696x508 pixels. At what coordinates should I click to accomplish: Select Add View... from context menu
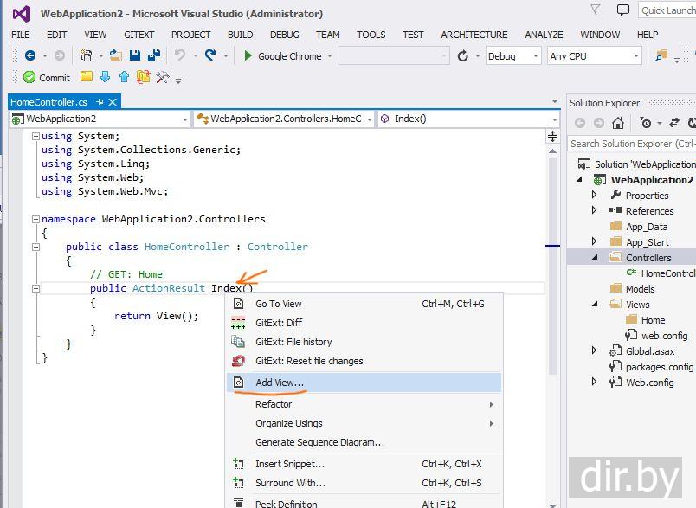point(279,383)
